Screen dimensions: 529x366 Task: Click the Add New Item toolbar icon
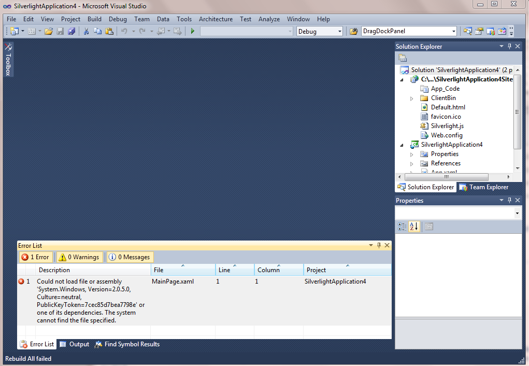pyautogui.click(x=32, y=32)
